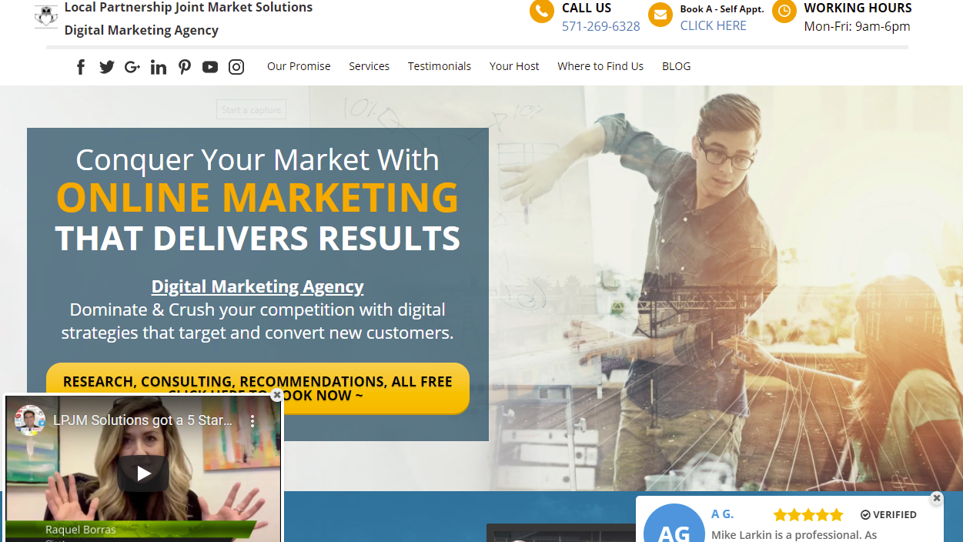963x542 pixels.
Task: Click the CLICK HERE appointment link
Action: click(x=714, y=25)
